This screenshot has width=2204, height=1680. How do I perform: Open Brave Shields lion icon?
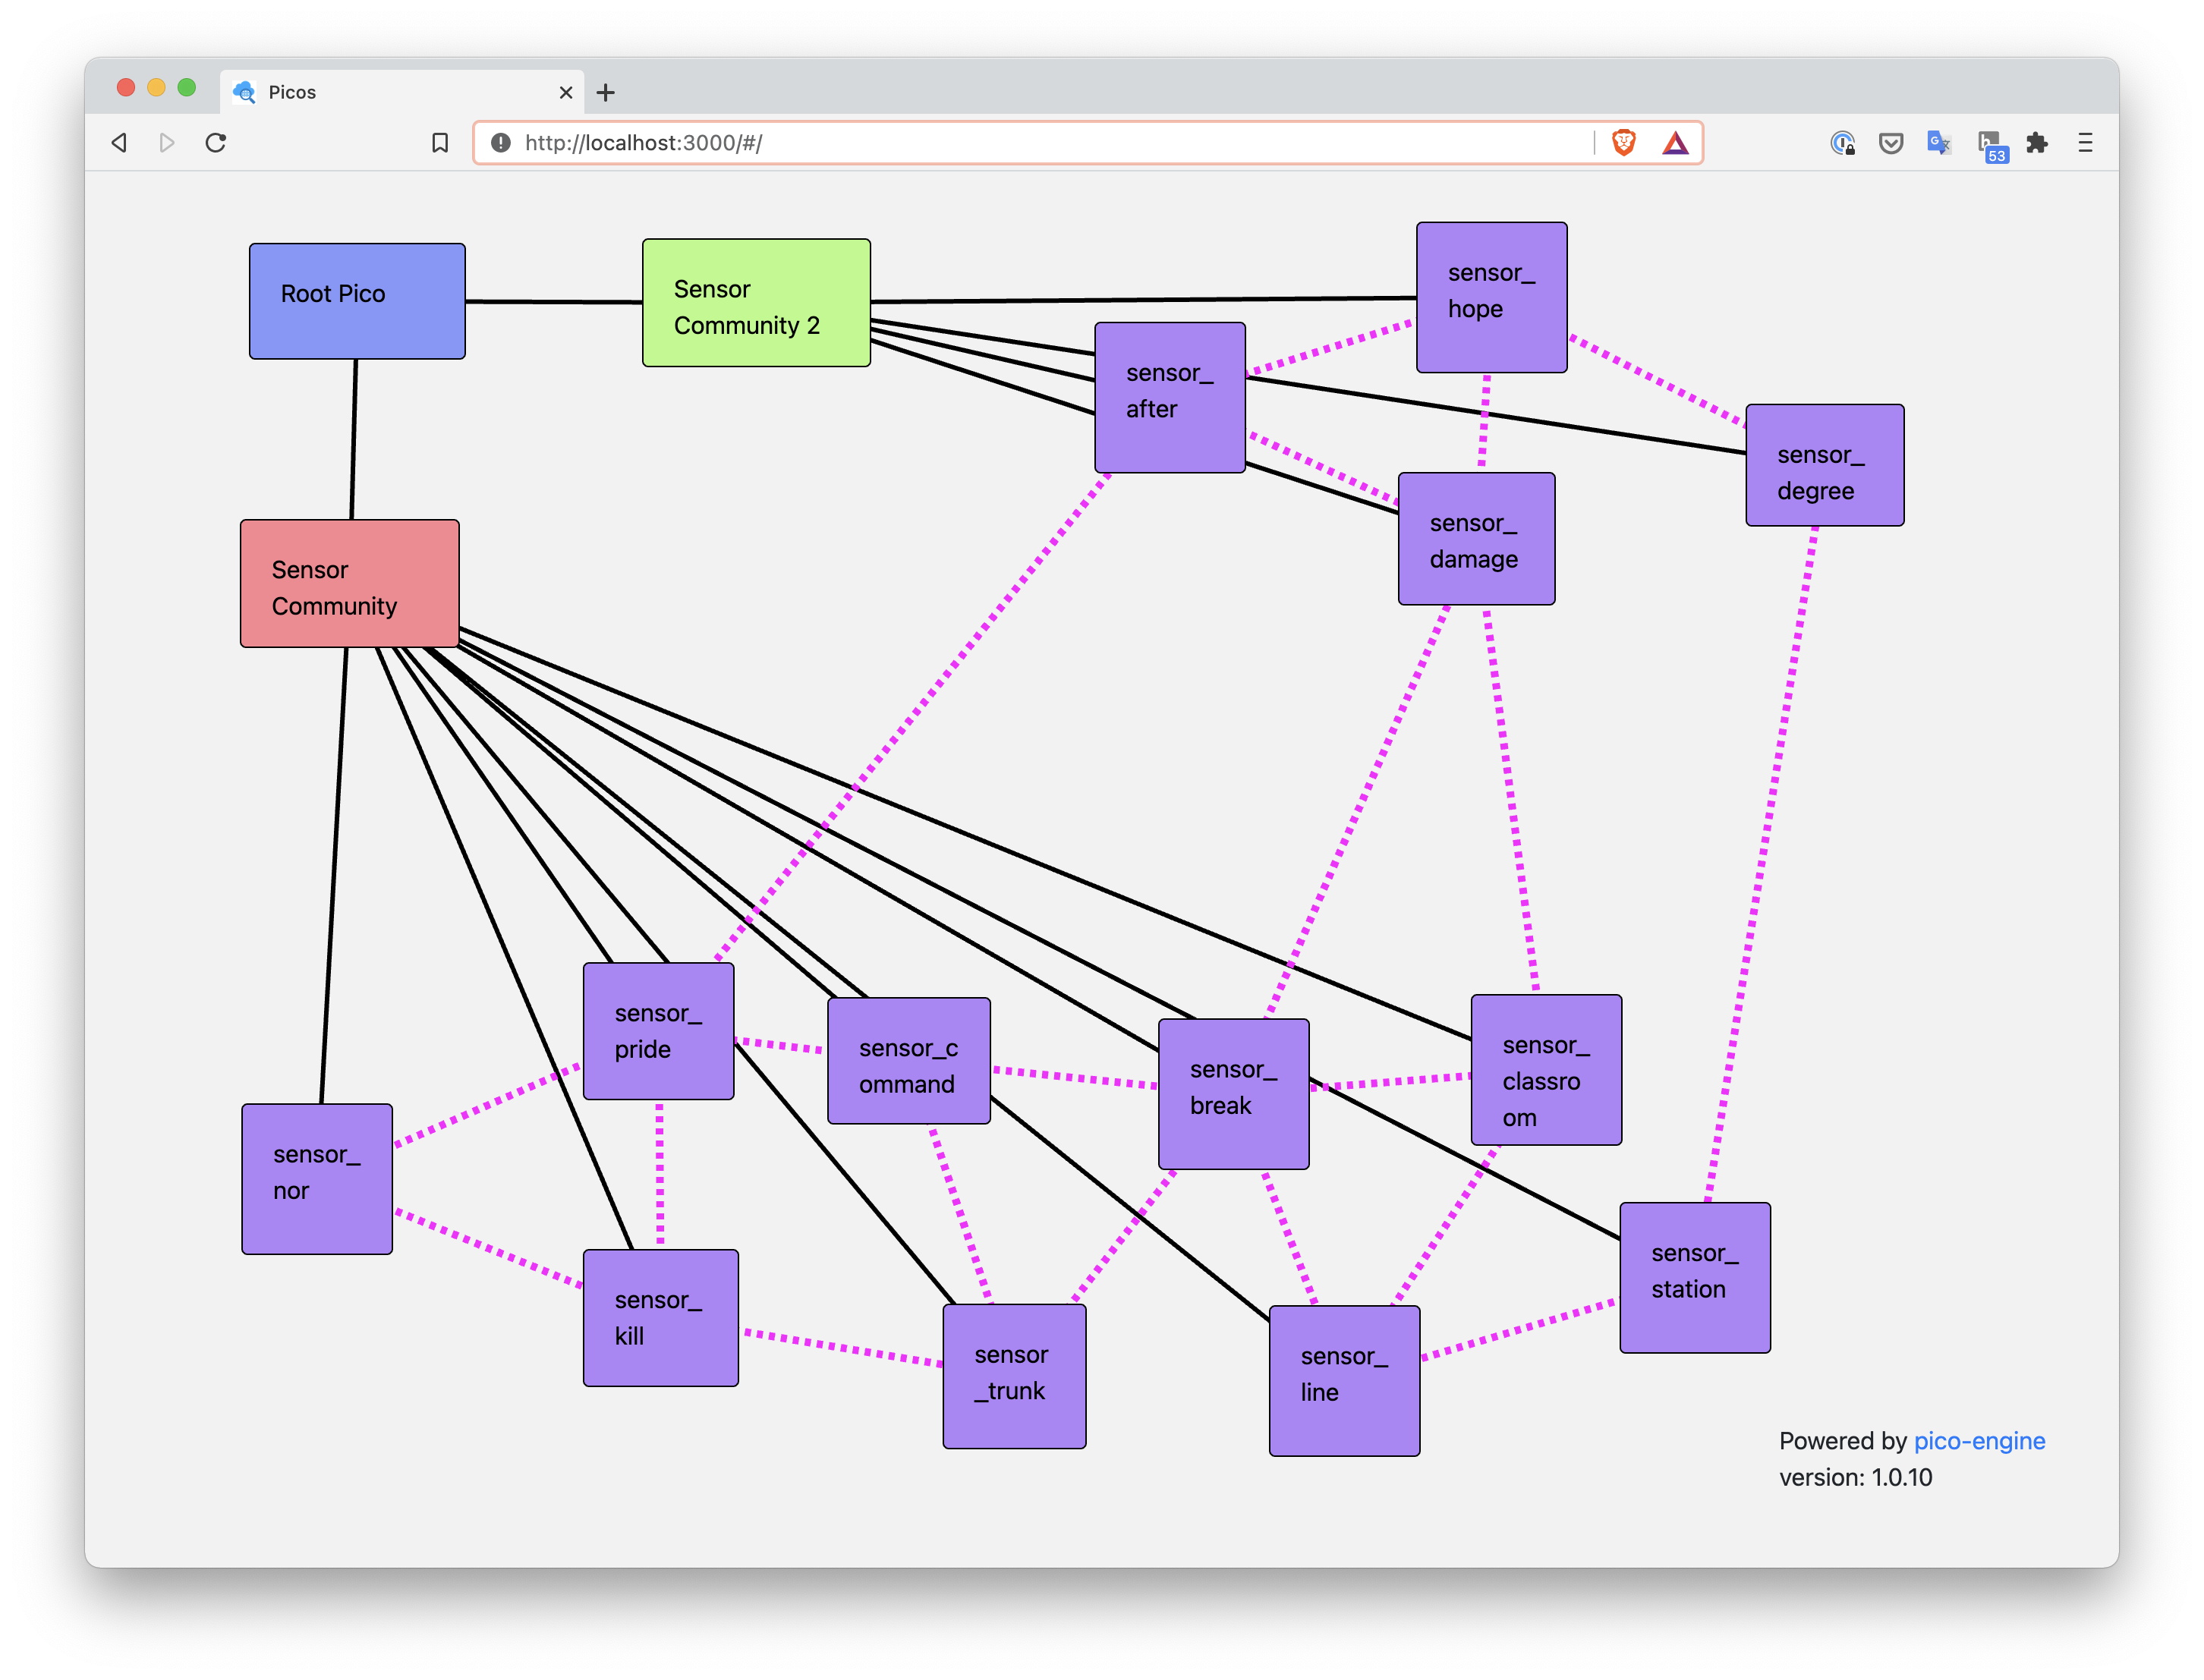(1624, 143)
